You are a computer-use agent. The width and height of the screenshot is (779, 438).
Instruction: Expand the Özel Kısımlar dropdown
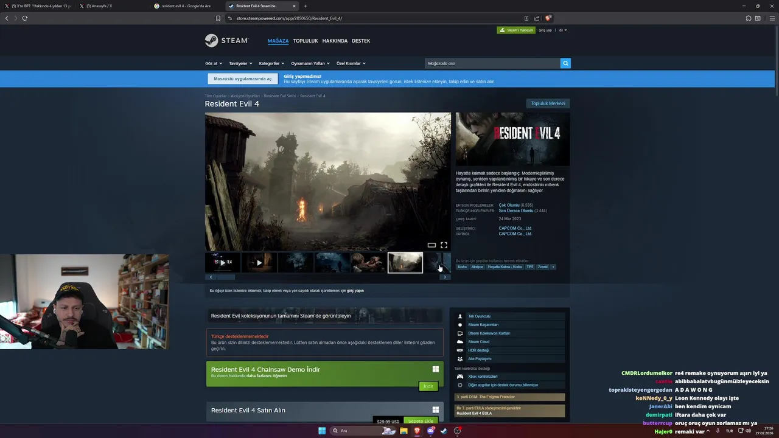click(x=351, y=63)
